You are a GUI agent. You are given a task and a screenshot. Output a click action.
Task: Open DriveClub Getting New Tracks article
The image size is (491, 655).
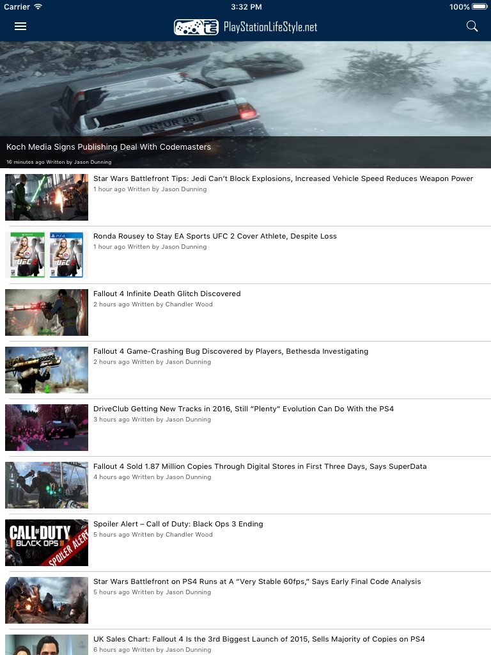tap(244, 409)
